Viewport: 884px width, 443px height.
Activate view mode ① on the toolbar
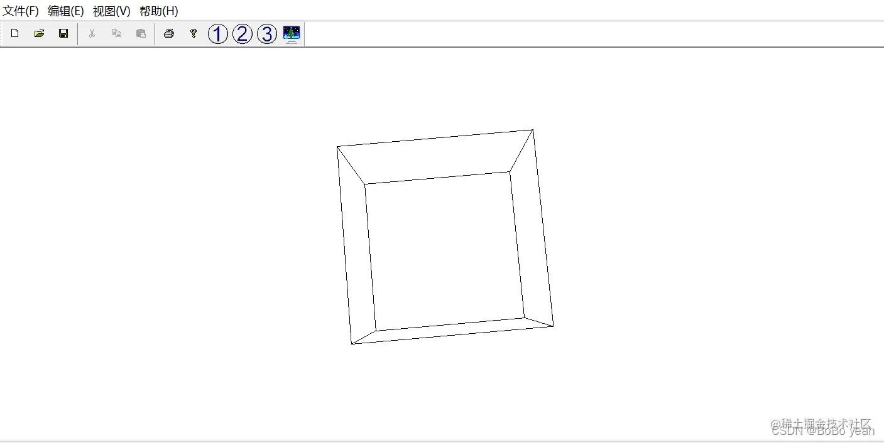tap(217, 34)
